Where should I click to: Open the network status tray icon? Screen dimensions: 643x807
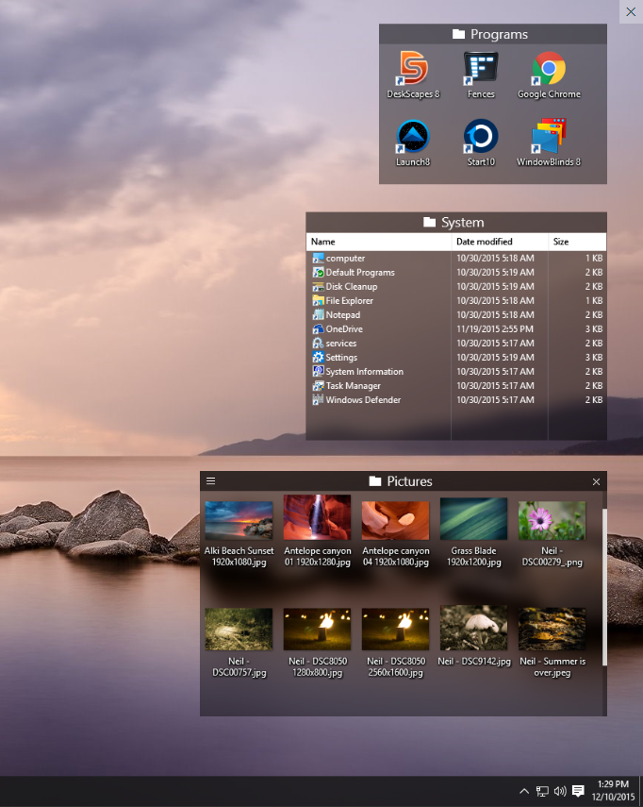(x=542, y=791)
